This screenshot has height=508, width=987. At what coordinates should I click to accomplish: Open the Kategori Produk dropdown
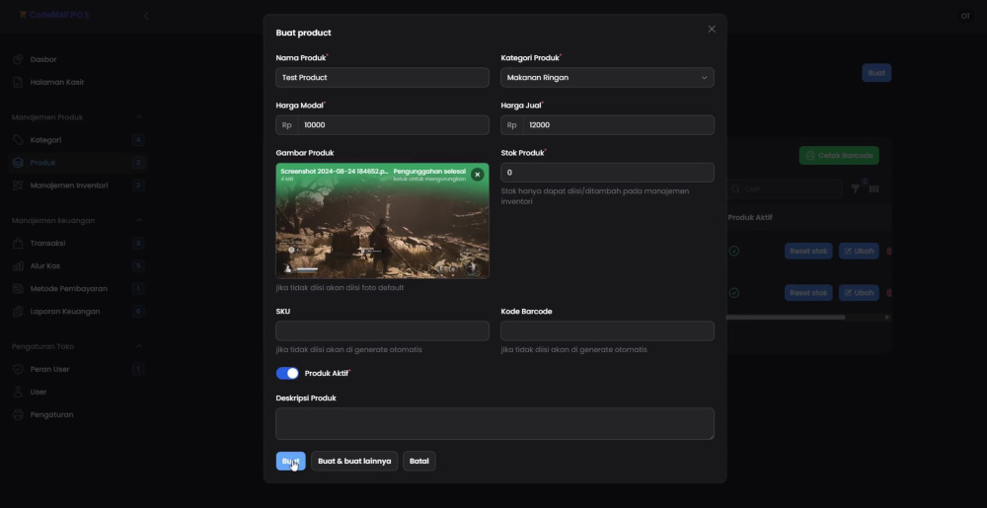click(x=607, y=77)
